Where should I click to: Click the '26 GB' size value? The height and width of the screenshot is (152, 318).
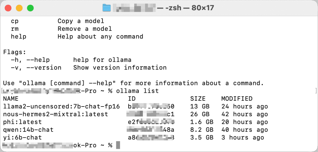pyautogui.click(x=200, y=114)
